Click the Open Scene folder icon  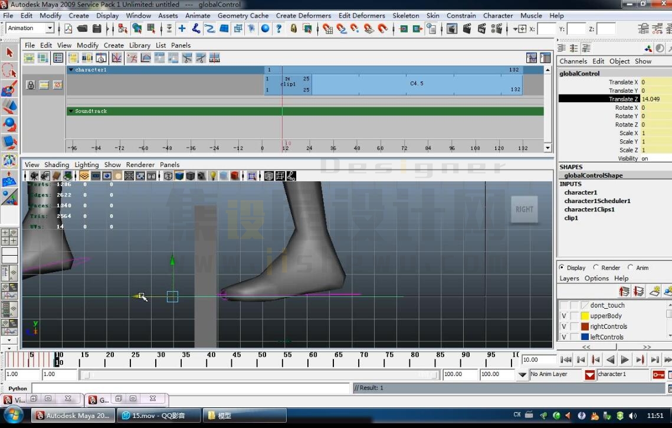82,29
